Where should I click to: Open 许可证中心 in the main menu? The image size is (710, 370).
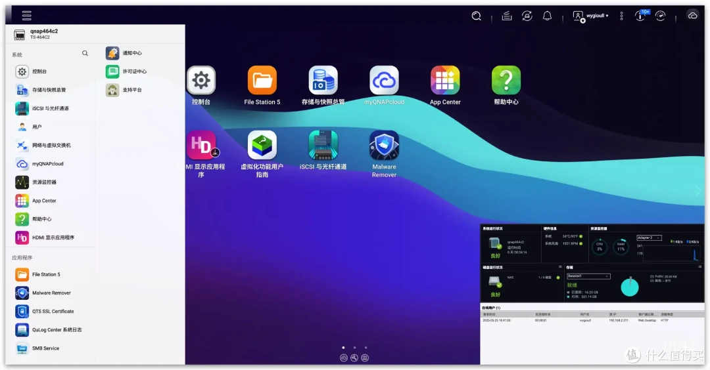tap(126, 72)
